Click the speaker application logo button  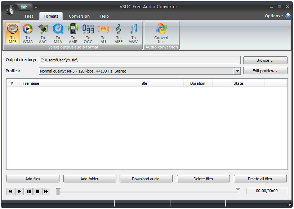tap(10, 10)
